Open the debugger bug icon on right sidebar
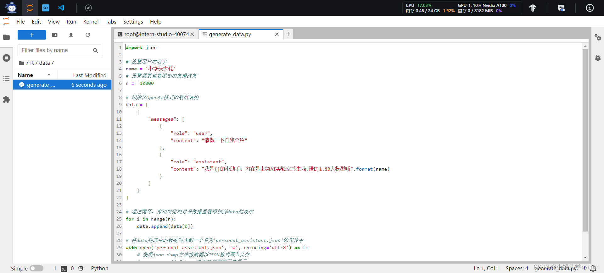This screenshot has height=273, width=604. click(x=598, y=58)
